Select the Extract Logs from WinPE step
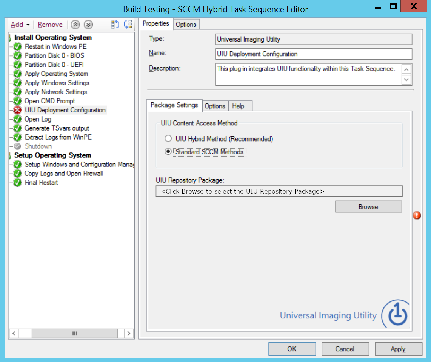The image size is (431, 363). 58,137
